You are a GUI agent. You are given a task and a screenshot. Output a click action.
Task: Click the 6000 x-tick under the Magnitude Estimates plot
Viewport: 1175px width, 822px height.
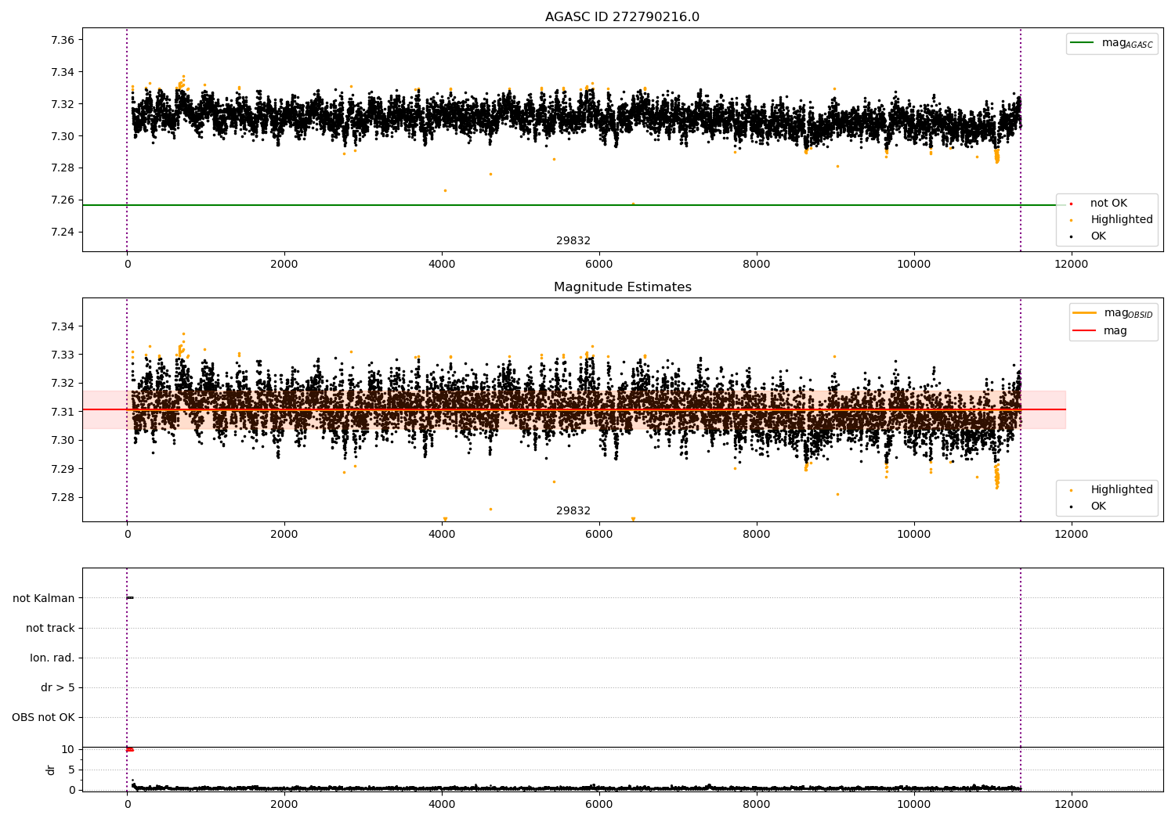click(599, 535)
